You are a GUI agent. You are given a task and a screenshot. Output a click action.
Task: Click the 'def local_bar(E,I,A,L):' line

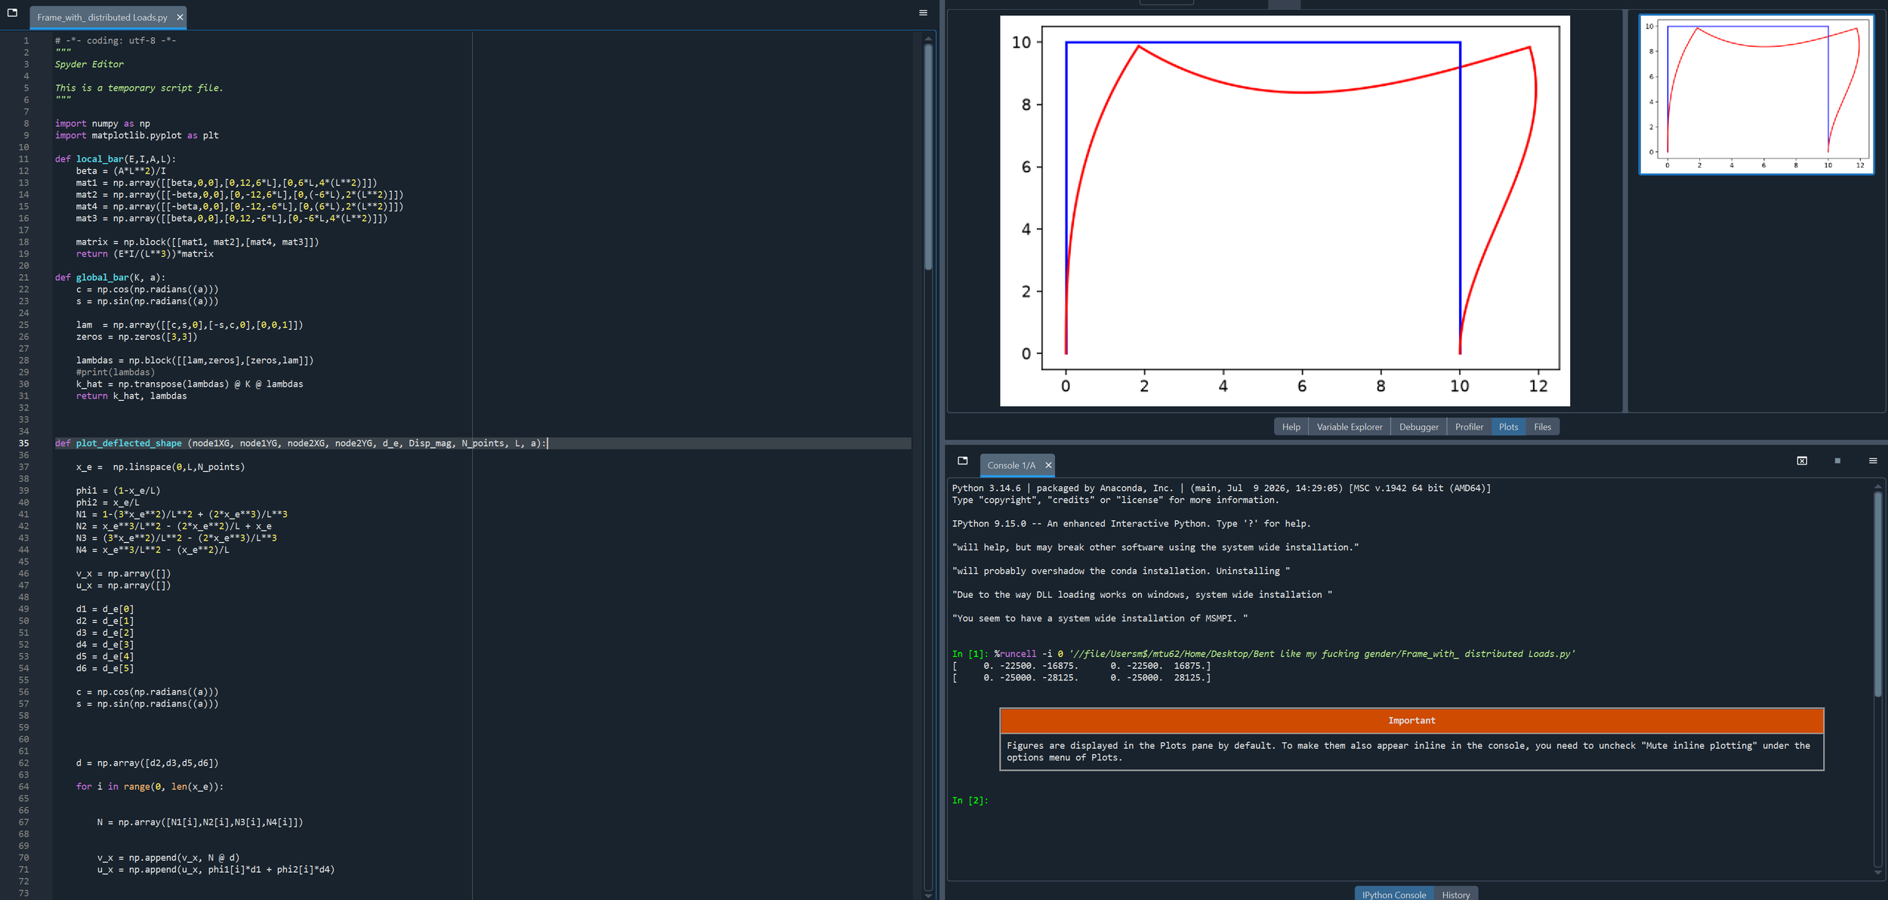pyautogui.click(x=115, y=159)
